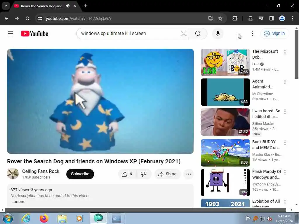Close the Rover the Search Dog tab
This screenshot has height=224, width=299.
pyautogui.click(x=75, y=6)
